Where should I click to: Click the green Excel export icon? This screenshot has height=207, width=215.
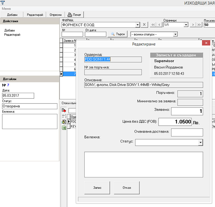pyautogui.click(x=64, y=128)
